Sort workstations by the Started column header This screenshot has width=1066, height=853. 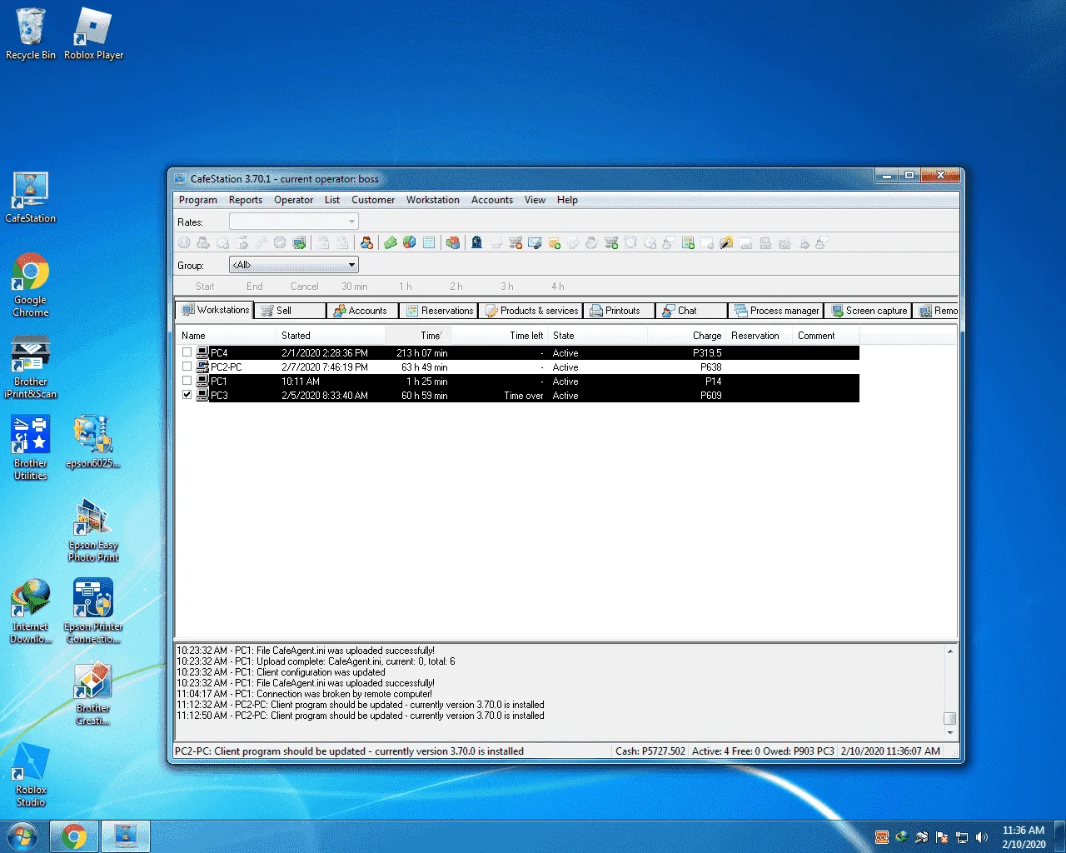coord(331,336)
